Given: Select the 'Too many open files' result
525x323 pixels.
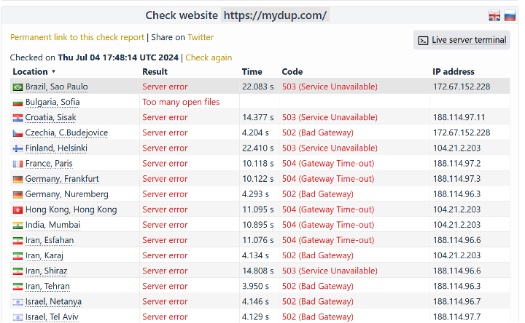Looking at the screenshot, I should (181, 103).
